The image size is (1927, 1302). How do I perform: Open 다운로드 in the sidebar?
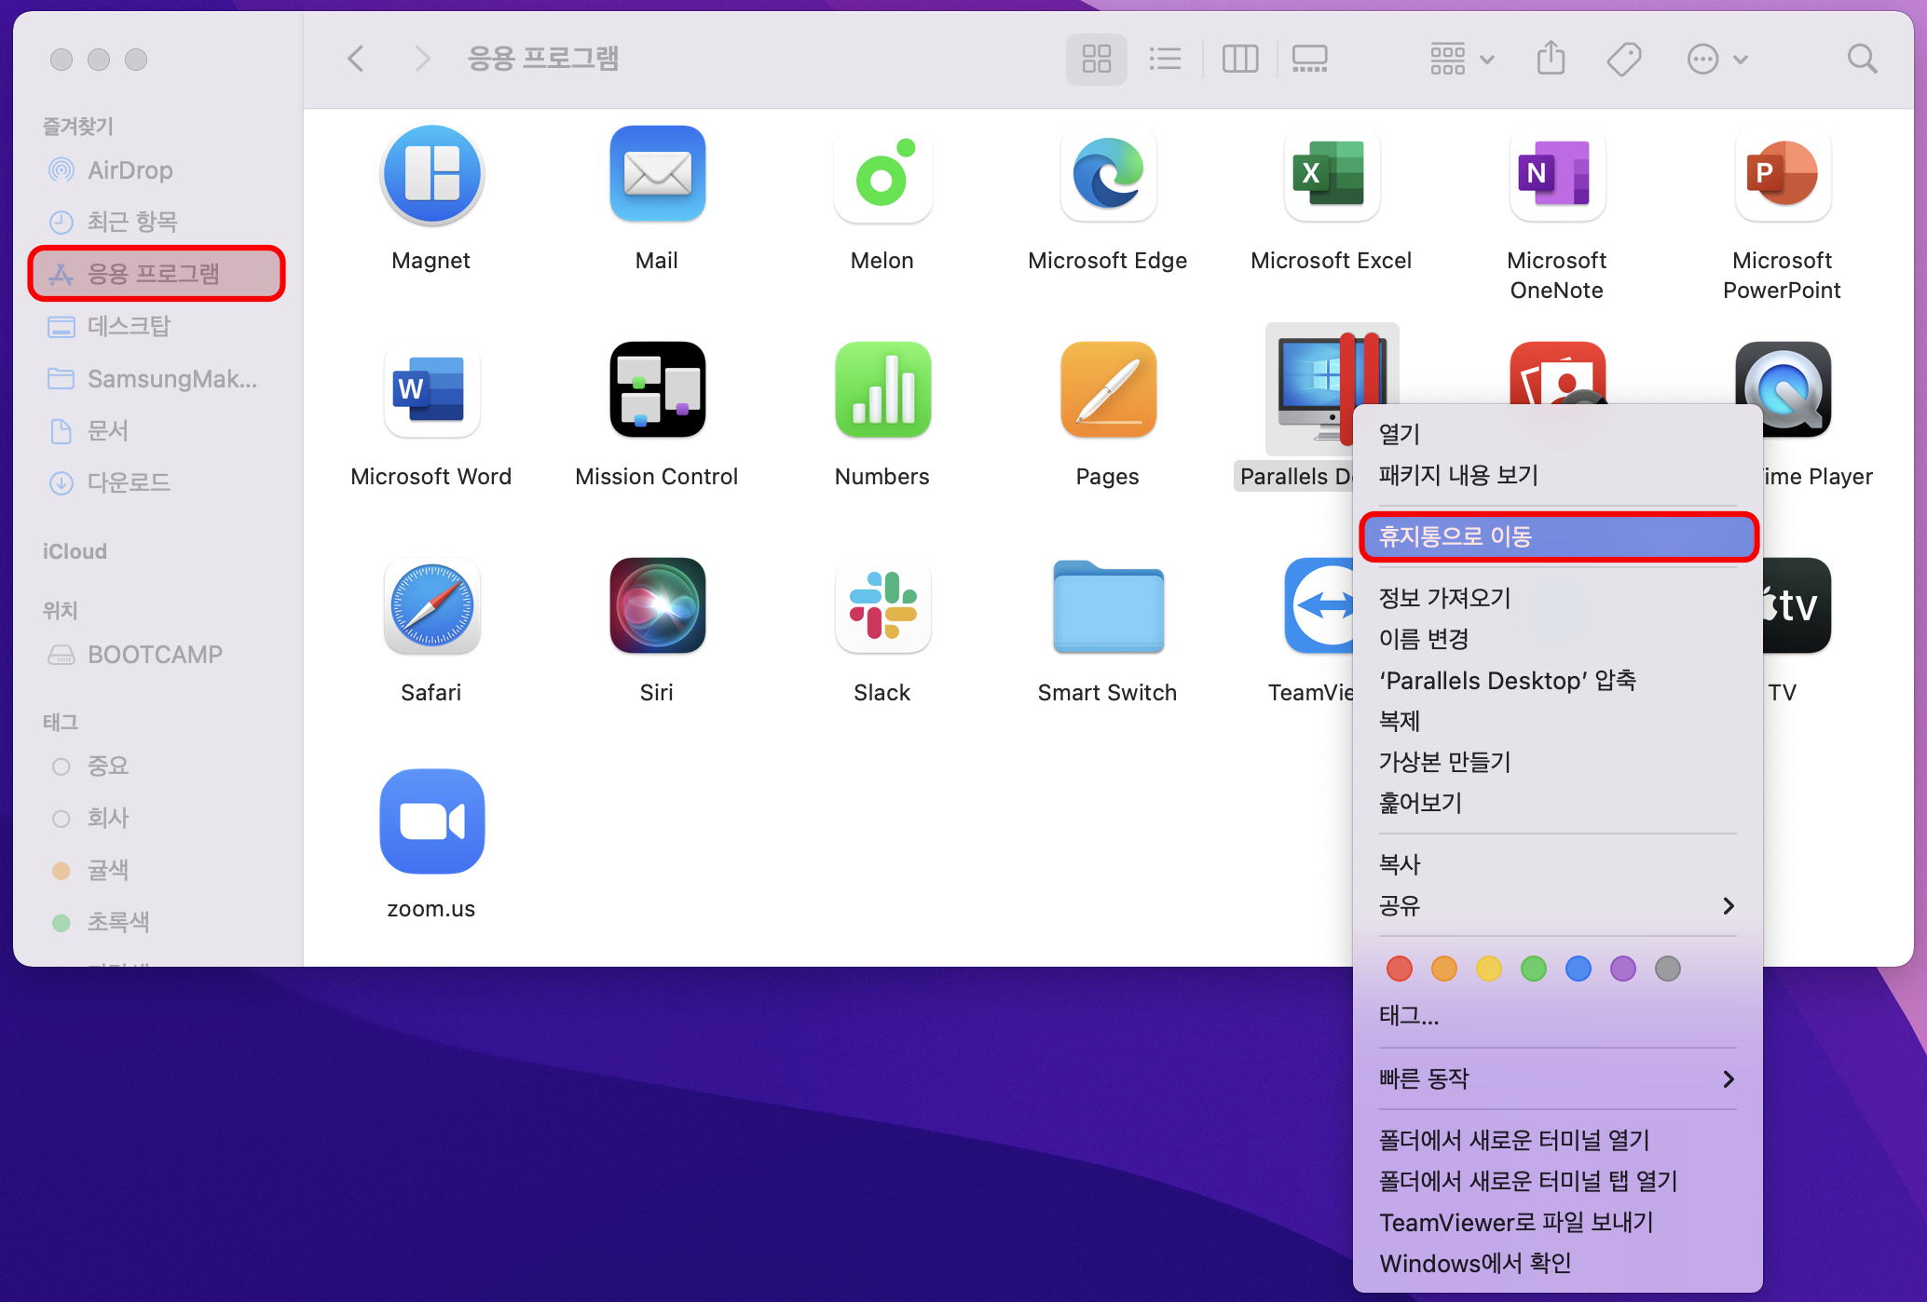point(129,482)
